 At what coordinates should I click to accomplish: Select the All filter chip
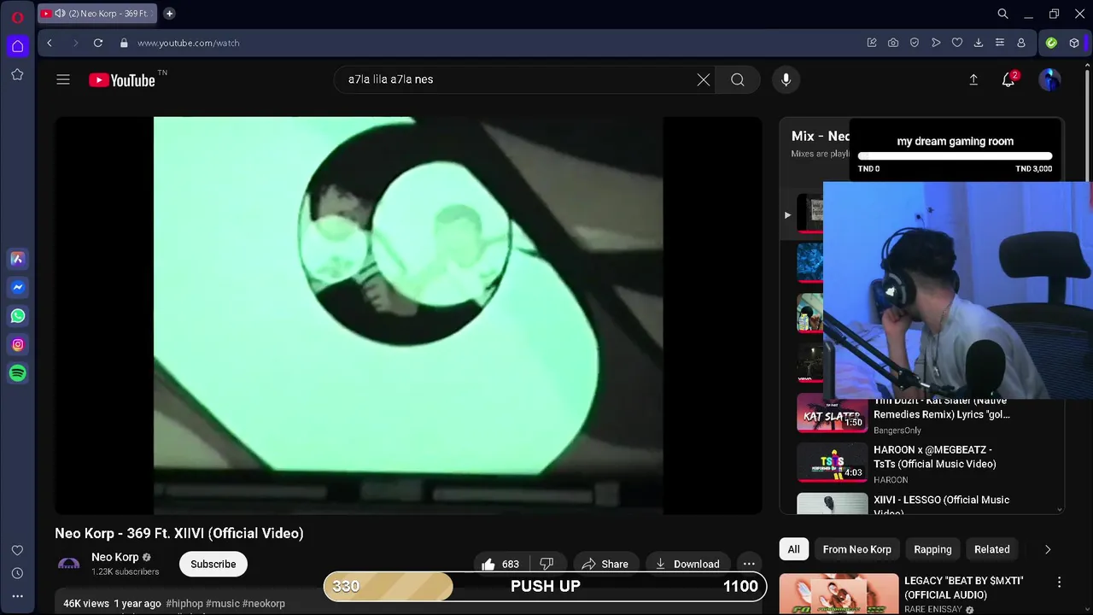point(794,549)
